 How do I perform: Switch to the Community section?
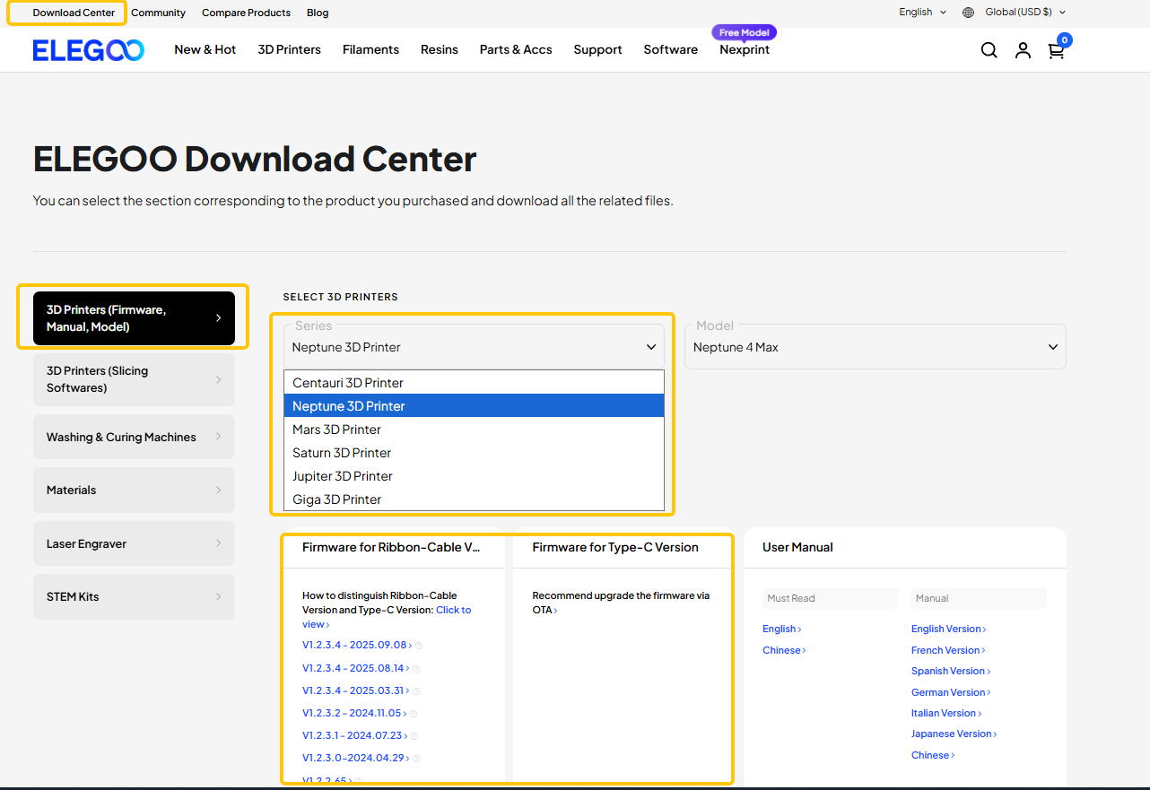[158, 13]
